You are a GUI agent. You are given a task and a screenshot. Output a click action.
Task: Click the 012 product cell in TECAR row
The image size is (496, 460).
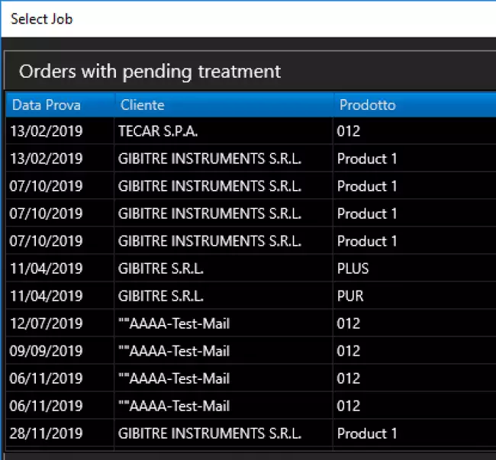tap(349, 131)
